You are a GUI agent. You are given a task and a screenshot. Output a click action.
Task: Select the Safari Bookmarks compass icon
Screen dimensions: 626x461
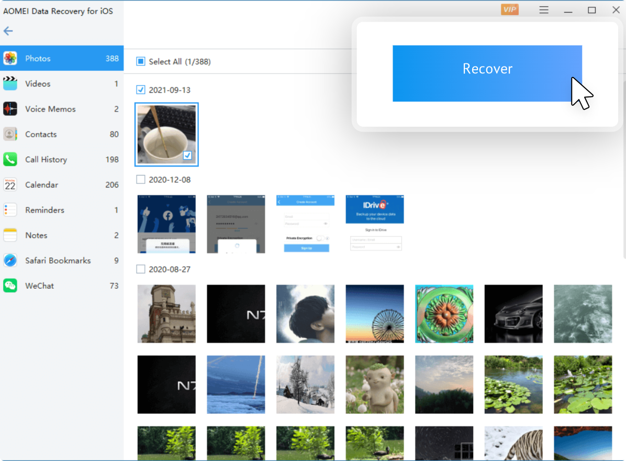point(10,260)
